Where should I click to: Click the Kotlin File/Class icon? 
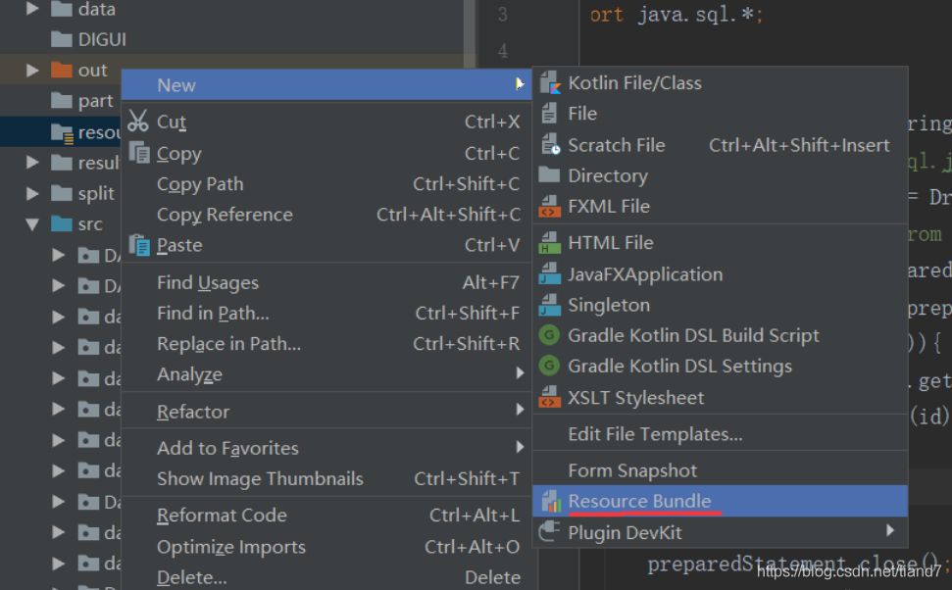pos(550,82)
